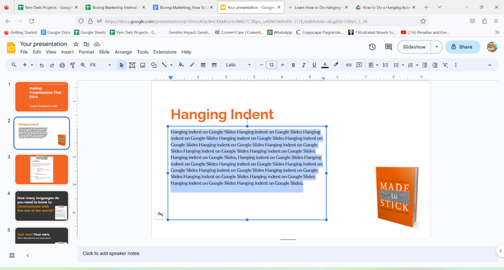This screenshot has width=504, height=270.
Task: Click the Slideshow button
Action: point(414,47)
